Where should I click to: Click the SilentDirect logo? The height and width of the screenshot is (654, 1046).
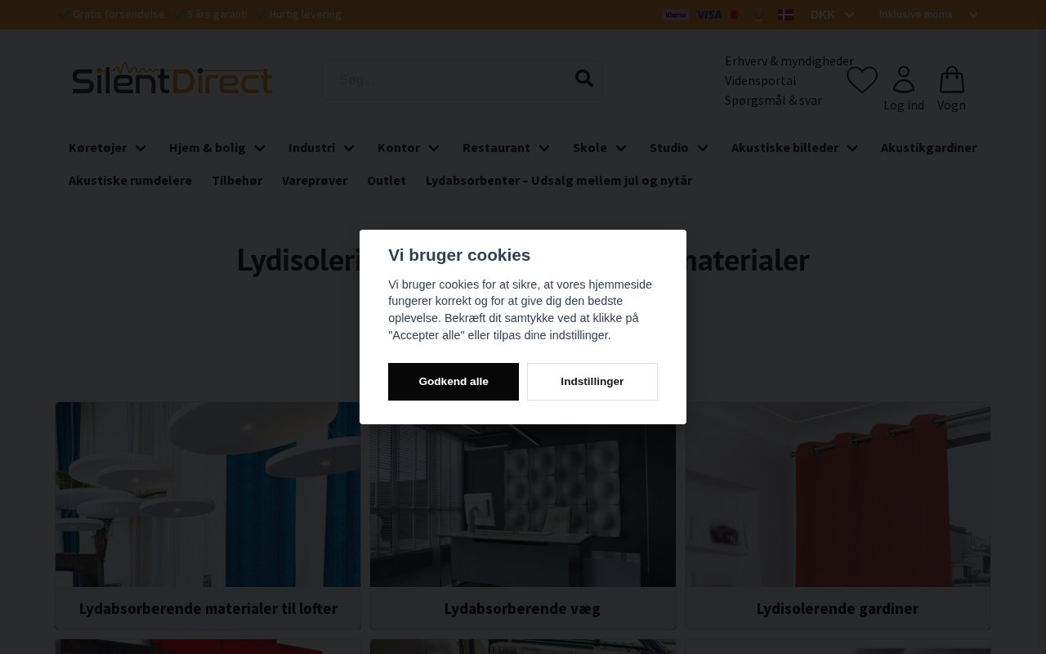tap(172, 78)
